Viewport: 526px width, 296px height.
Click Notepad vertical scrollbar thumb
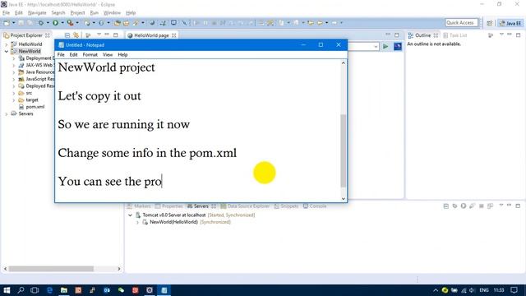click(344, 150)
